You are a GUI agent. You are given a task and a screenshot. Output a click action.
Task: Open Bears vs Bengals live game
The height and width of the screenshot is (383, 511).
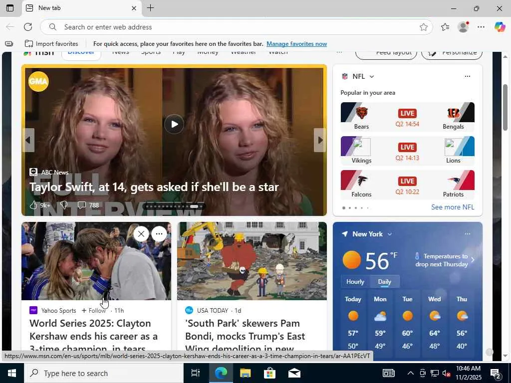pyautogui.click(x=407, y=117)
